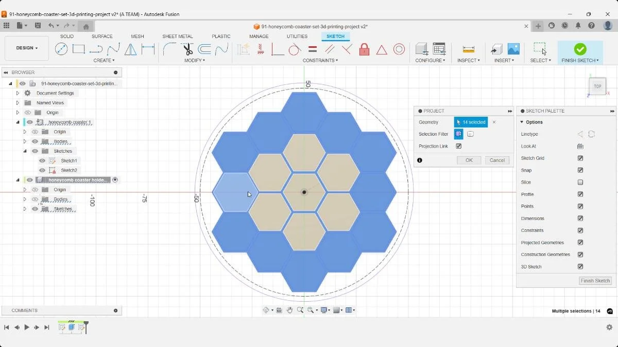Open the Trim tool in Modify
618x347 pixels.
[187, 49]
